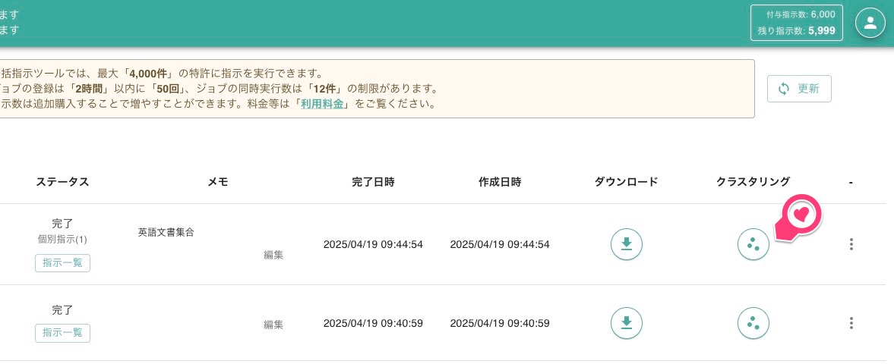Click 指示一覧 button under 個別指示(1)
Image resolution: width=894 pixels, height=364 pixels.
63,263
